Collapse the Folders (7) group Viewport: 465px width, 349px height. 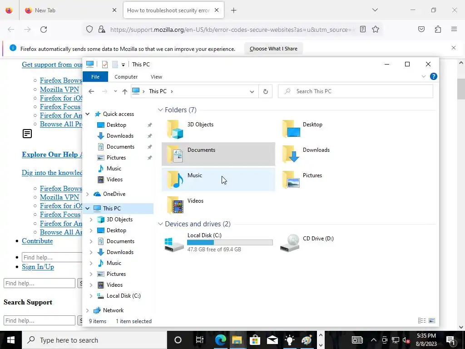[x=160, y=110]
